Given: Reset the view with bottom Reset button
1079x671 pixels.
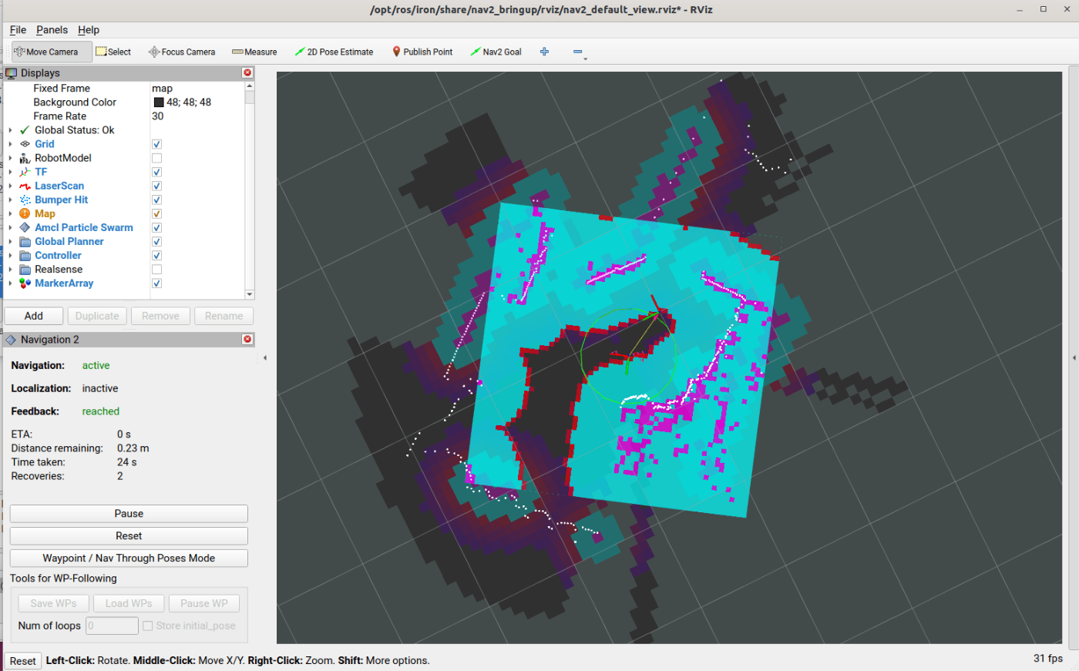Looking at the screenshot, I should (x=22, y=661).
